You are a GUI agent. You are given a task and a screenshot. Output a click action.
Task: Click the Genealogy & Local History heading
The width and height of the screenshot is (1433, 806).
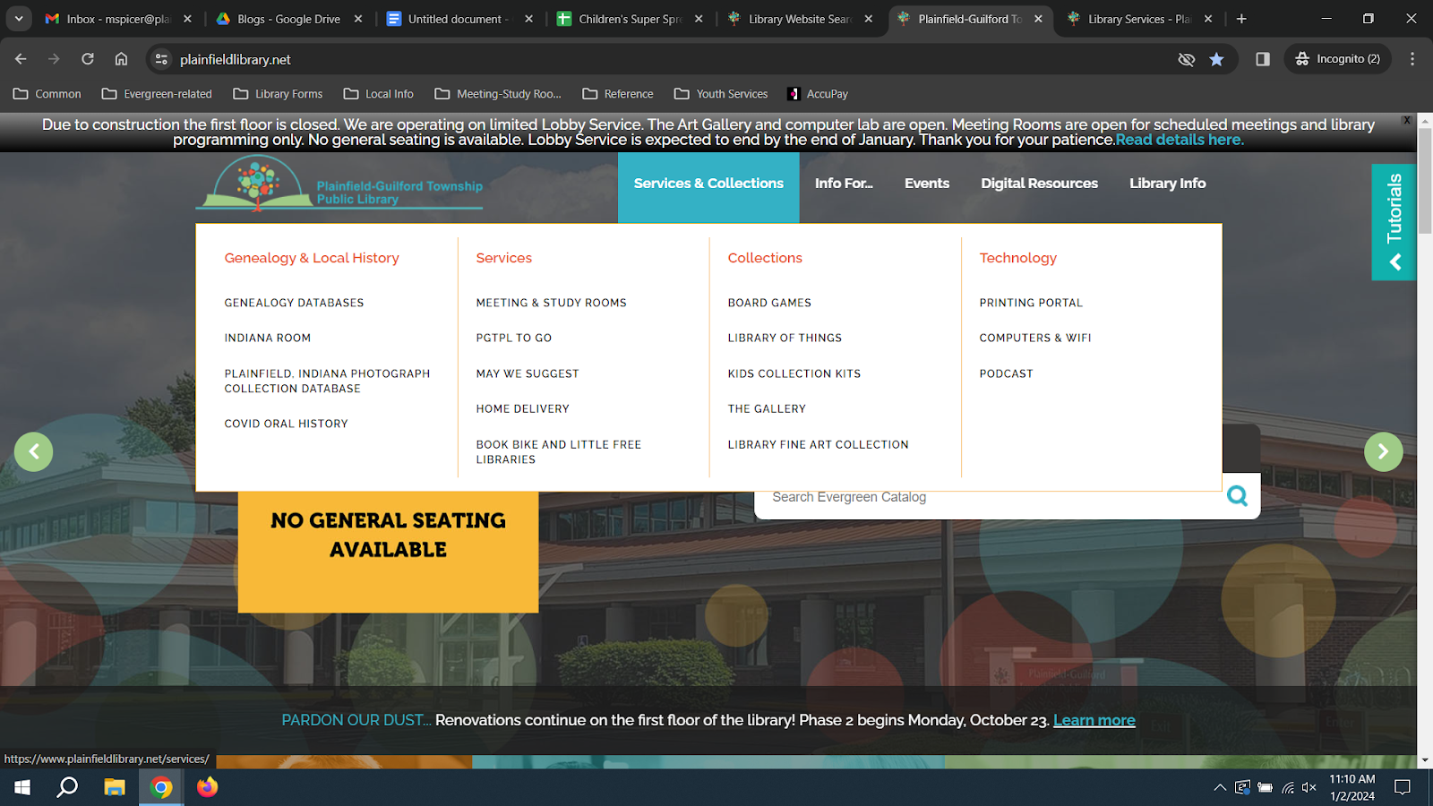point(312,258)
